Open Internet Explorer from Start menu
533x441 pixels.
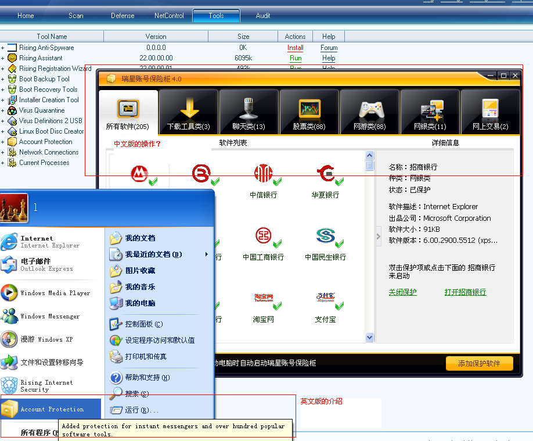[x=51, y=242]
